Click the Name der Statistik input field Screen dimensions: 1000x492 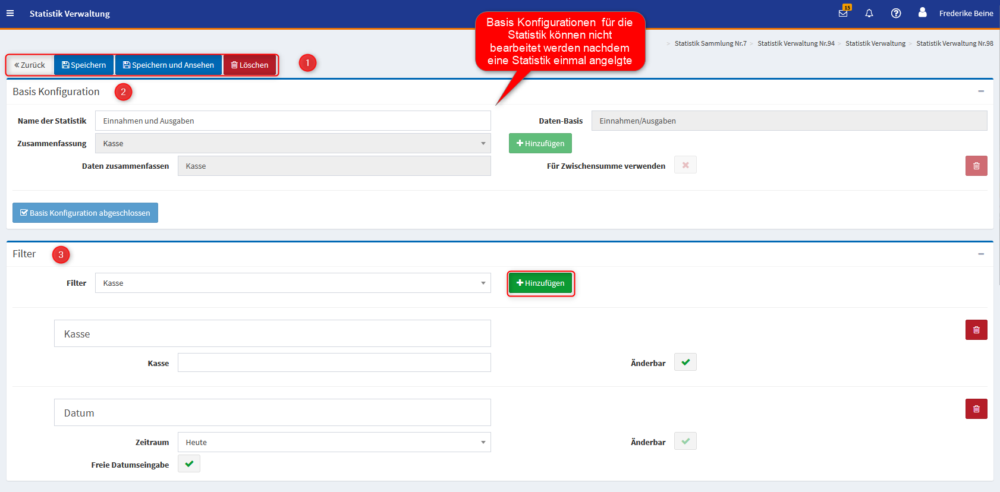pos(293,121)
